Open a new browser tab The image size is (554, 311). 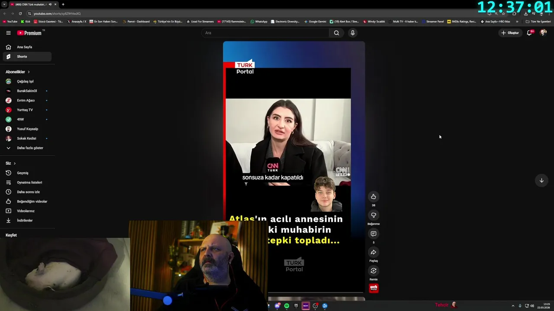(x=63, y=4)
